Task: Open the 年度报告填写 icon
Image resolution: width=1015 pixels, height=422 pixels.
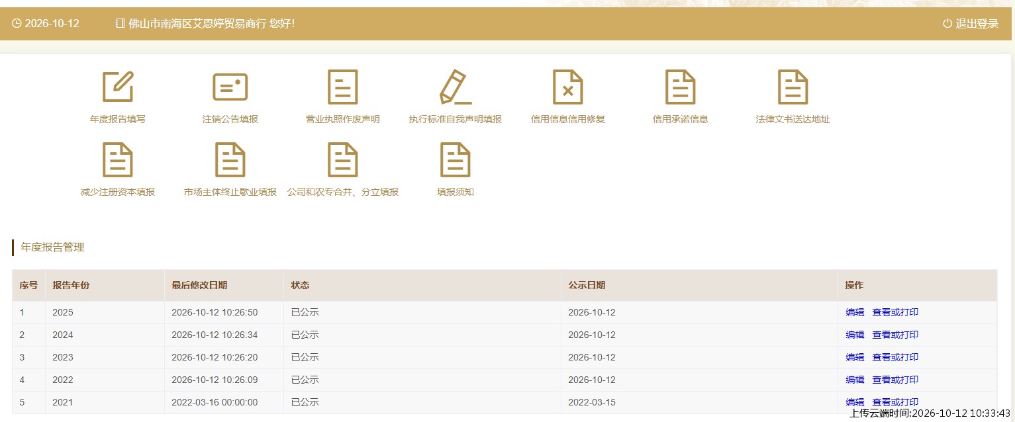Action: pyautogui.click(x=118, y=87)
